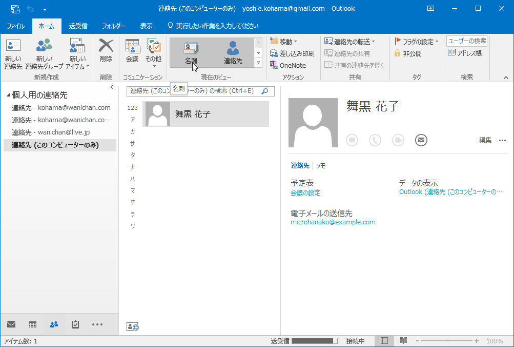This screenshot has width=514, height=347.
Task: Select the 連絡先 view in Current View gallery
Action: [233, 52]
